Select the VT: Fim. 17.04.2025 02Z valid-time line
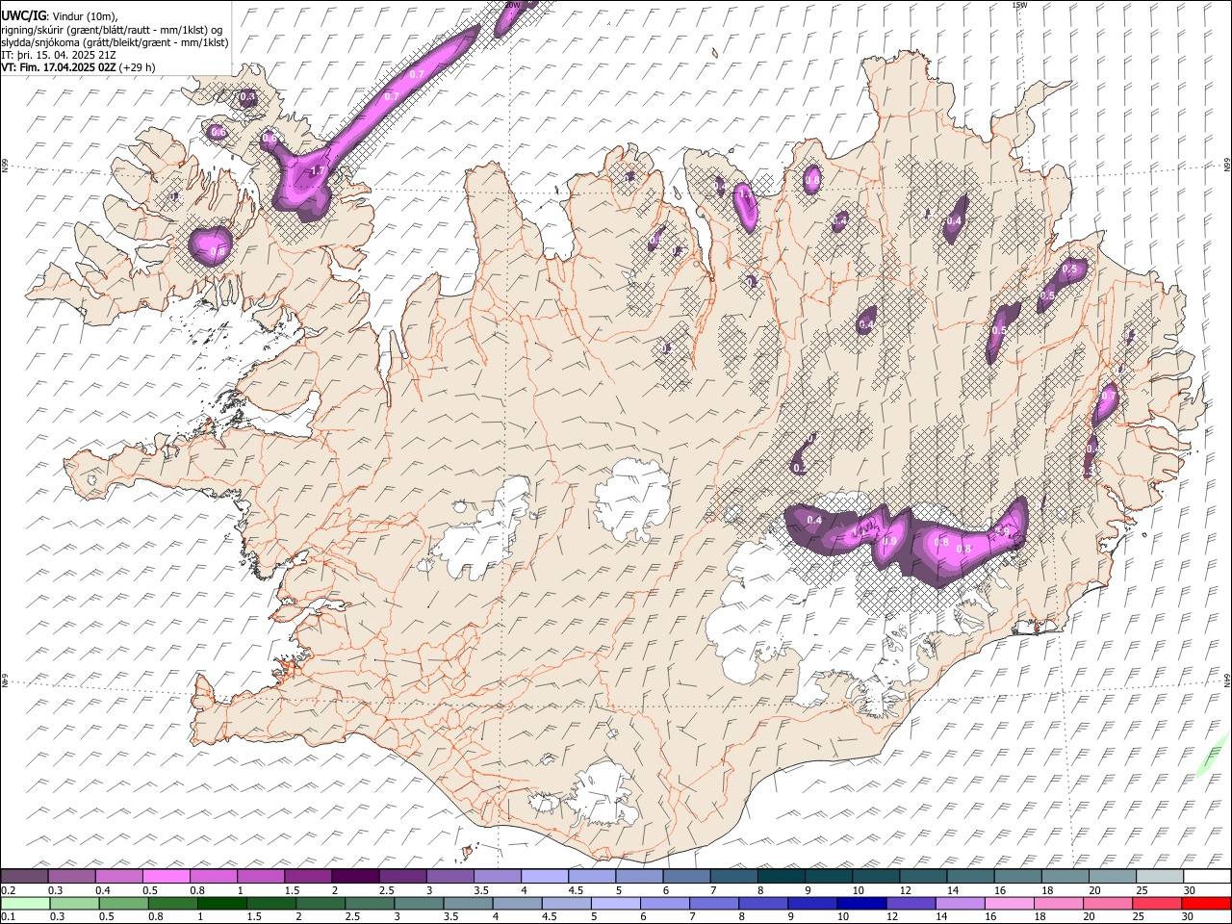The image size is (1232, 924). pos(78,67)
